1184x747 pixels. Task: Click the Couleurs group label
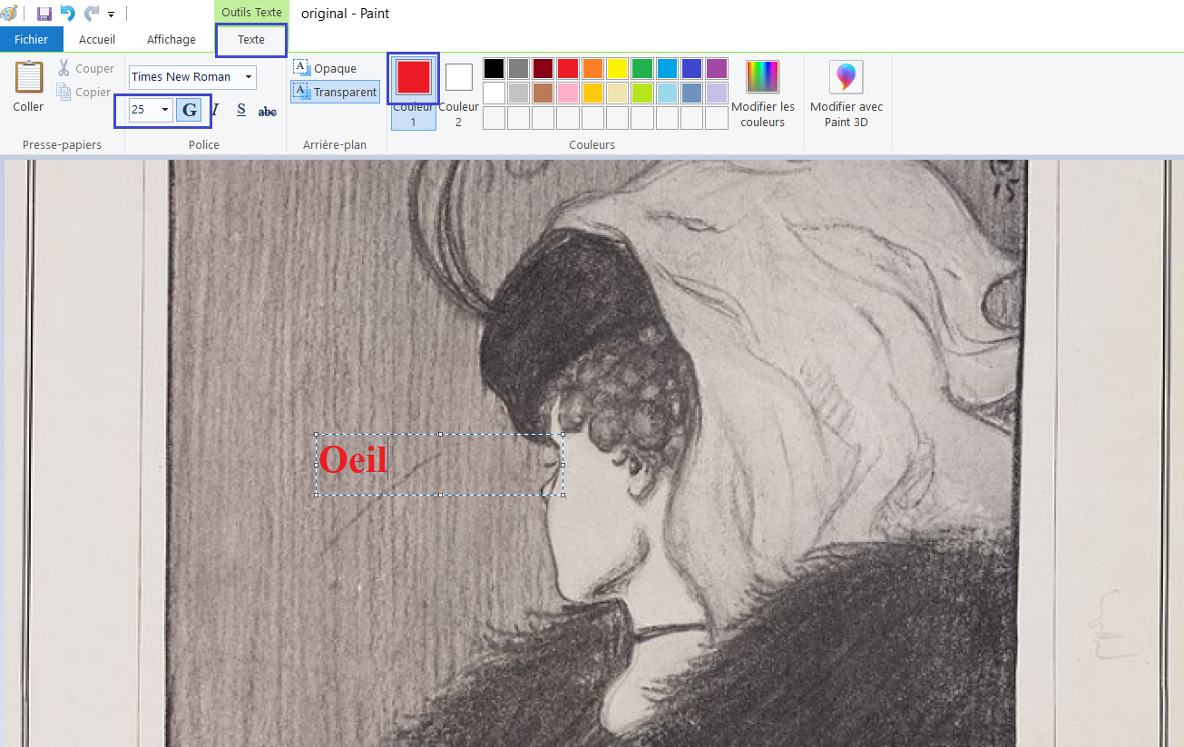pos(592,144)
